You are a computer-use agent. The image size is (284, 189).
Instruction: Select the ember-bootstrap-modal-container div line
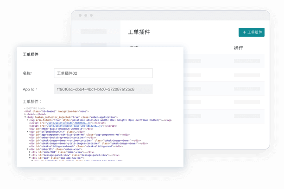click(x=62, y=137)
